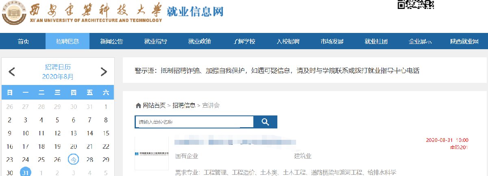The image size is (488, 176).
Task: Click the magnifier search button
Action: [265, 122]
